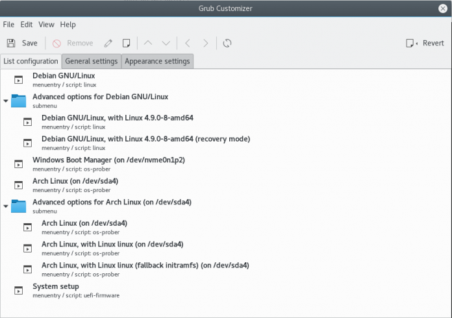Collapse Advanced options for Debian submenu
452x318 pixels.
(x=5, y=101)
